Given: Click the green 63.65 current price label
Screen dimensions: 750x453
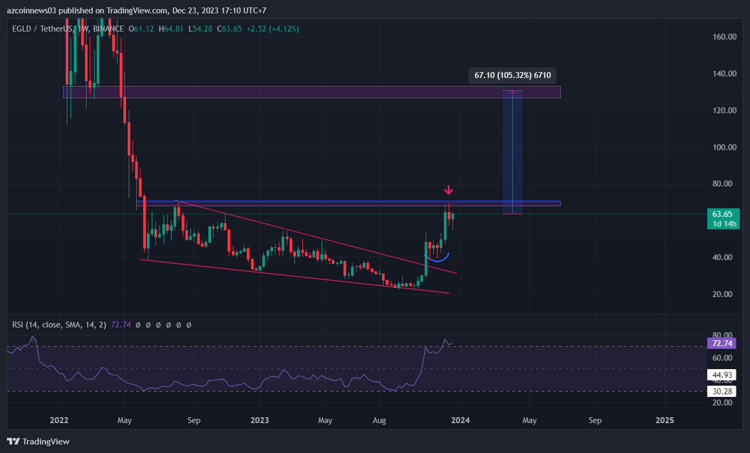Looking at the screenshot, I should [723, 214].
